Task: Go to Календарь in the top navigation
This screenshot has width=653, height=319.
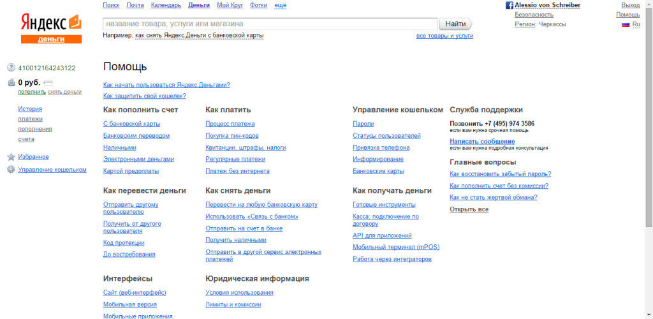Action: tap(166, 5)
